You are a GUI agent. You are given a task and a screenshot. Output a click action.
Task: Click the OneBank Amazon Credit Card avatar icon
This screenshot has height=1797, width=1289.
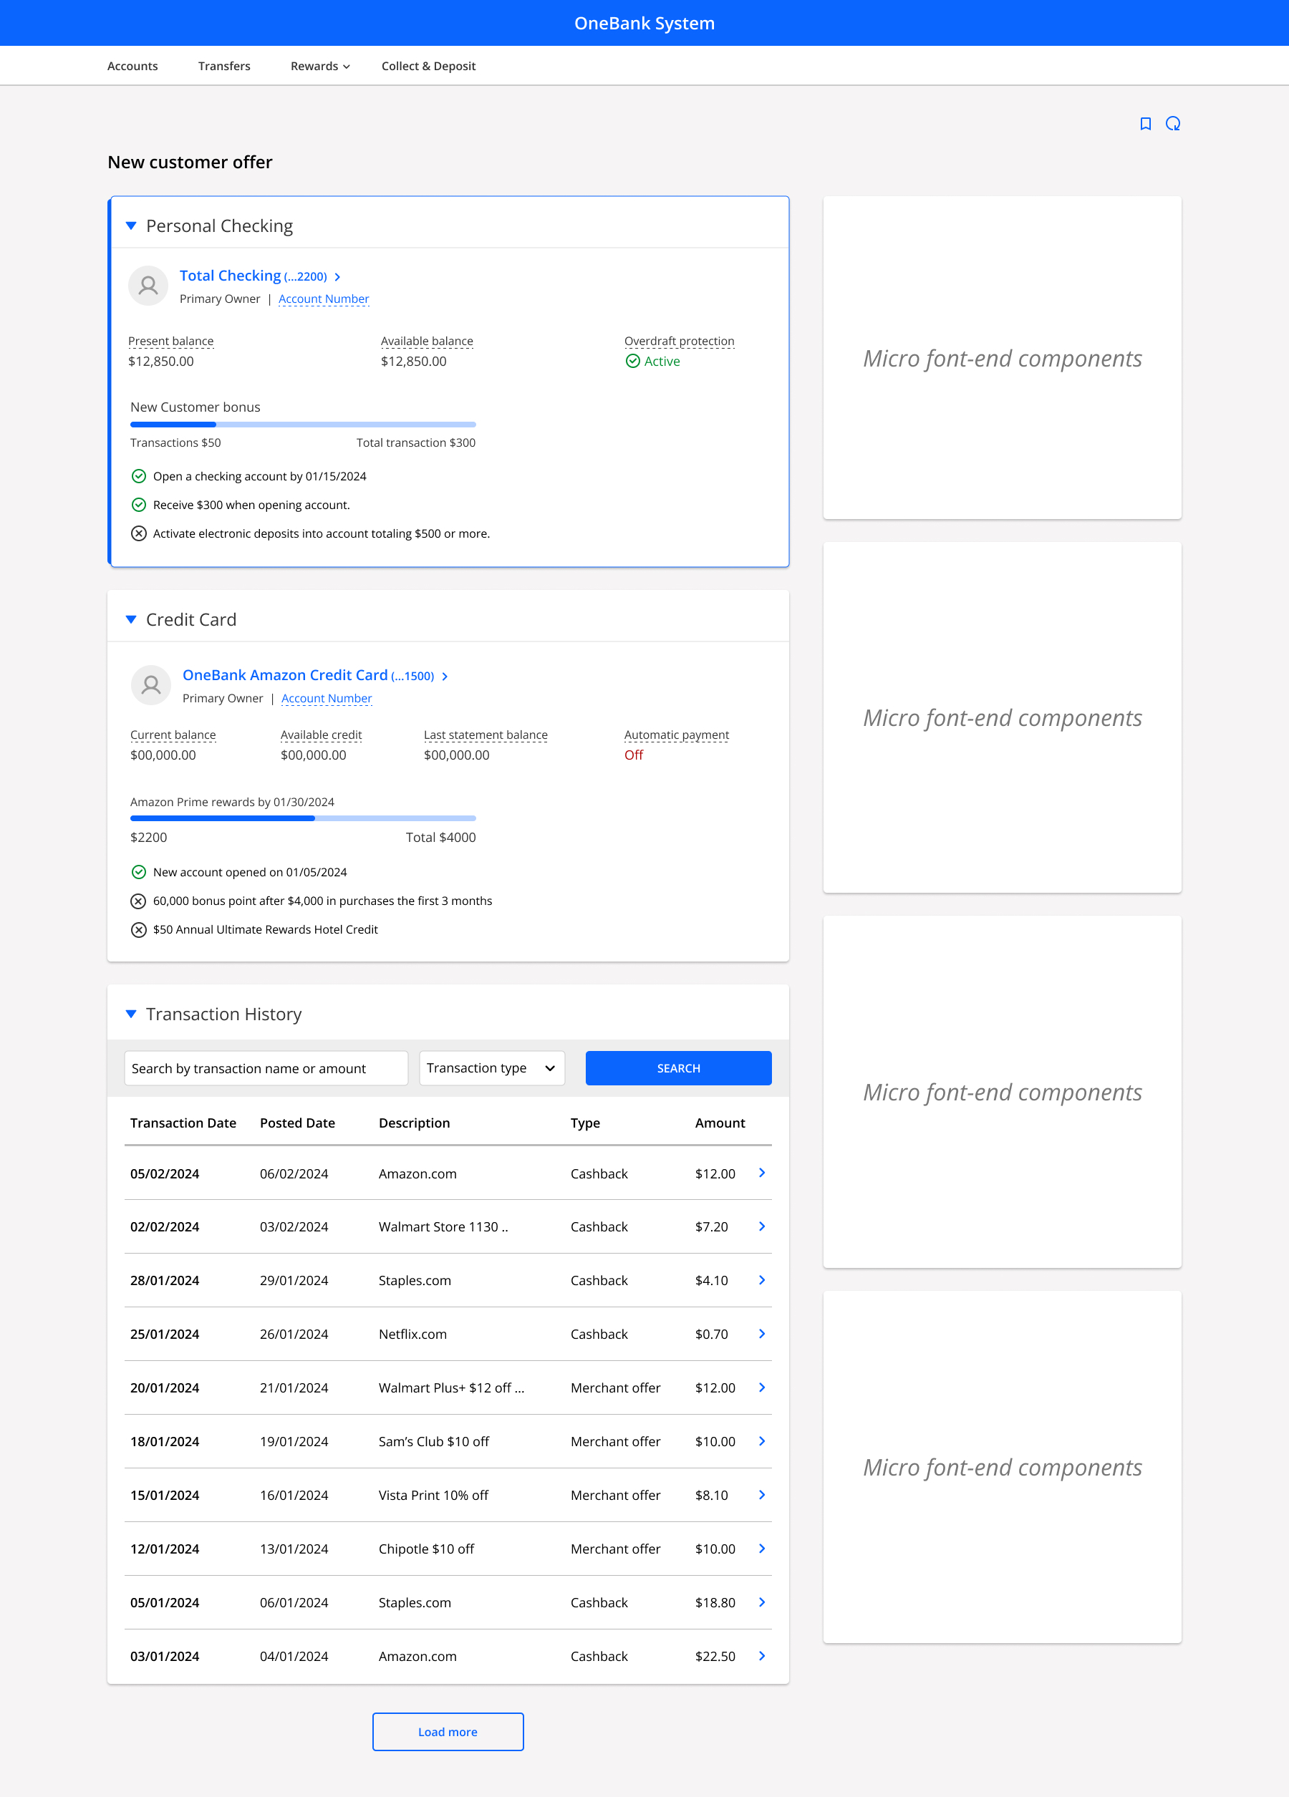click(150, 685)
